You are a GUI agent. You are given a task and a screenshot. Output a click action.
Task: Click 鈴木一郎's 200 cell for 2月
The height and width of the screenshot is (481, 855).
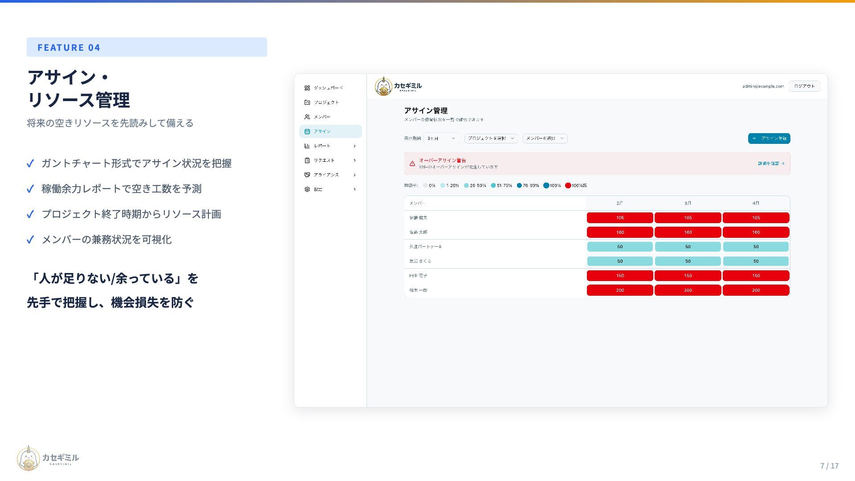(620, 290)
